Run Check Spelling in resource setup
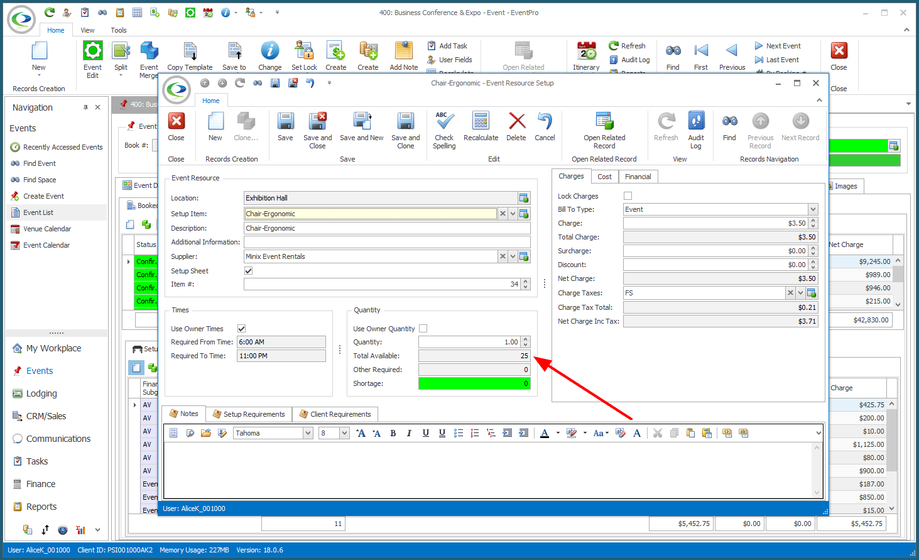Image resolution: width=919 pixels, height=560 pixels. coord(444,130)
